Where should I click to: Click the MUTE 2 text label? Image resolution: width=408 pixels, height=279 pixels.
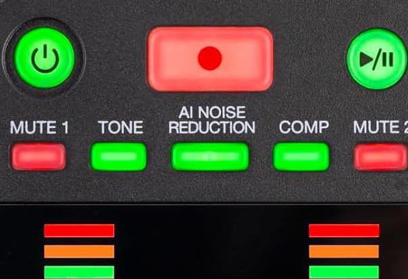pyautogui.click(x=380, y=127)
